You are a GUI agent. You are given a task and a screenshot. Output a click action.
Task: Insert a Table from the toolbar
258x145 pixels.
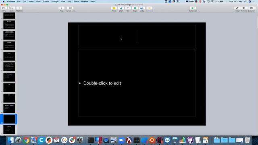114,8
